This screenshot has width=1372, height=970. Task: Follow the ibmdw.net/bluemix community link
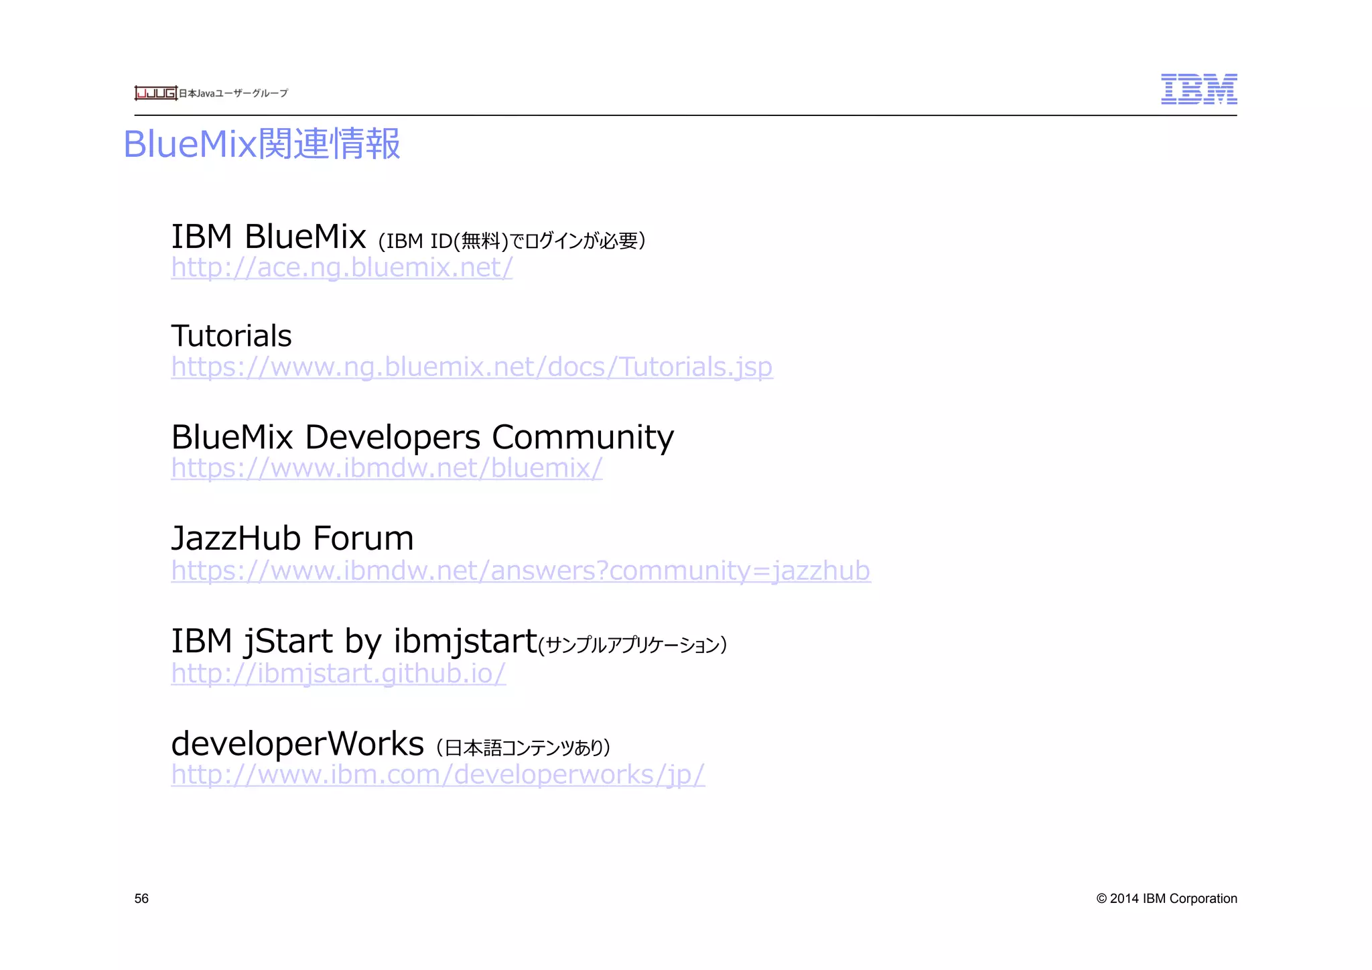[x=387, y=468]
